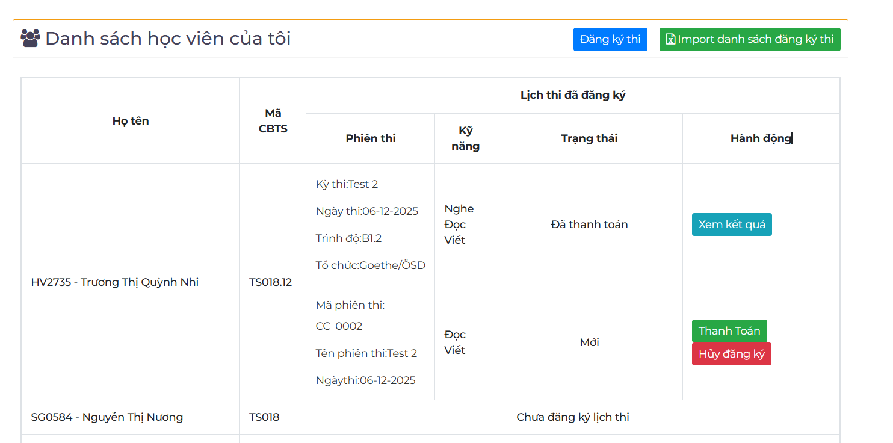Select student SG0584 - Nguyễn Thị Nương

coord(107,417)
